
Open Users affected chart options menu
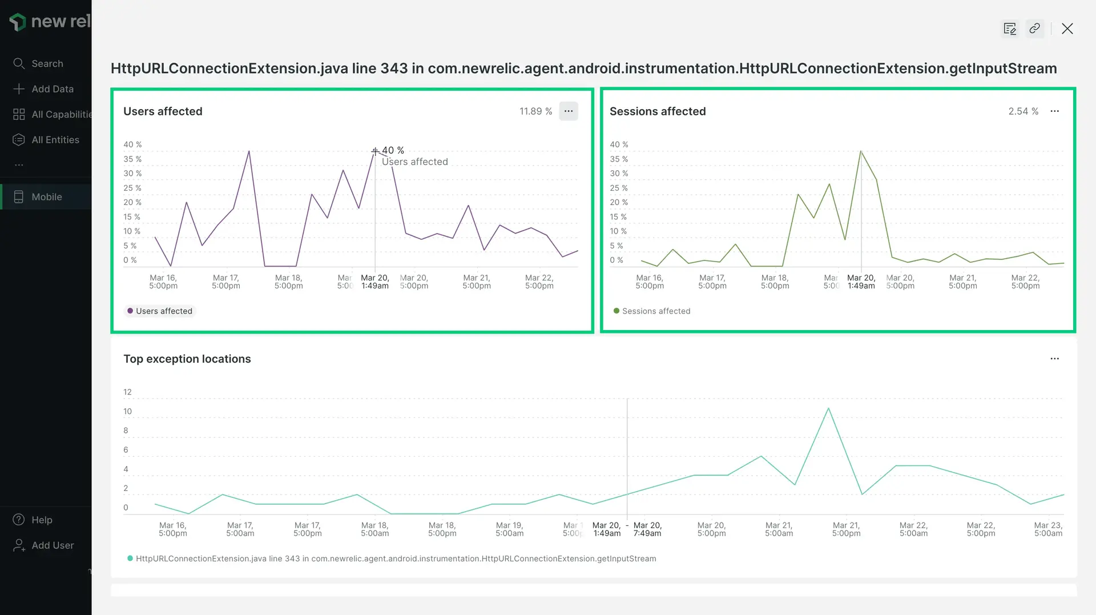tap(568, 111)
